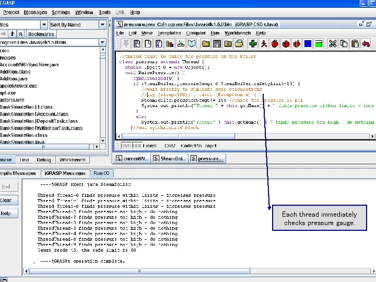Click the Bookmarks button
Viewport: 376px width, 282px height.
click(41, 34)
